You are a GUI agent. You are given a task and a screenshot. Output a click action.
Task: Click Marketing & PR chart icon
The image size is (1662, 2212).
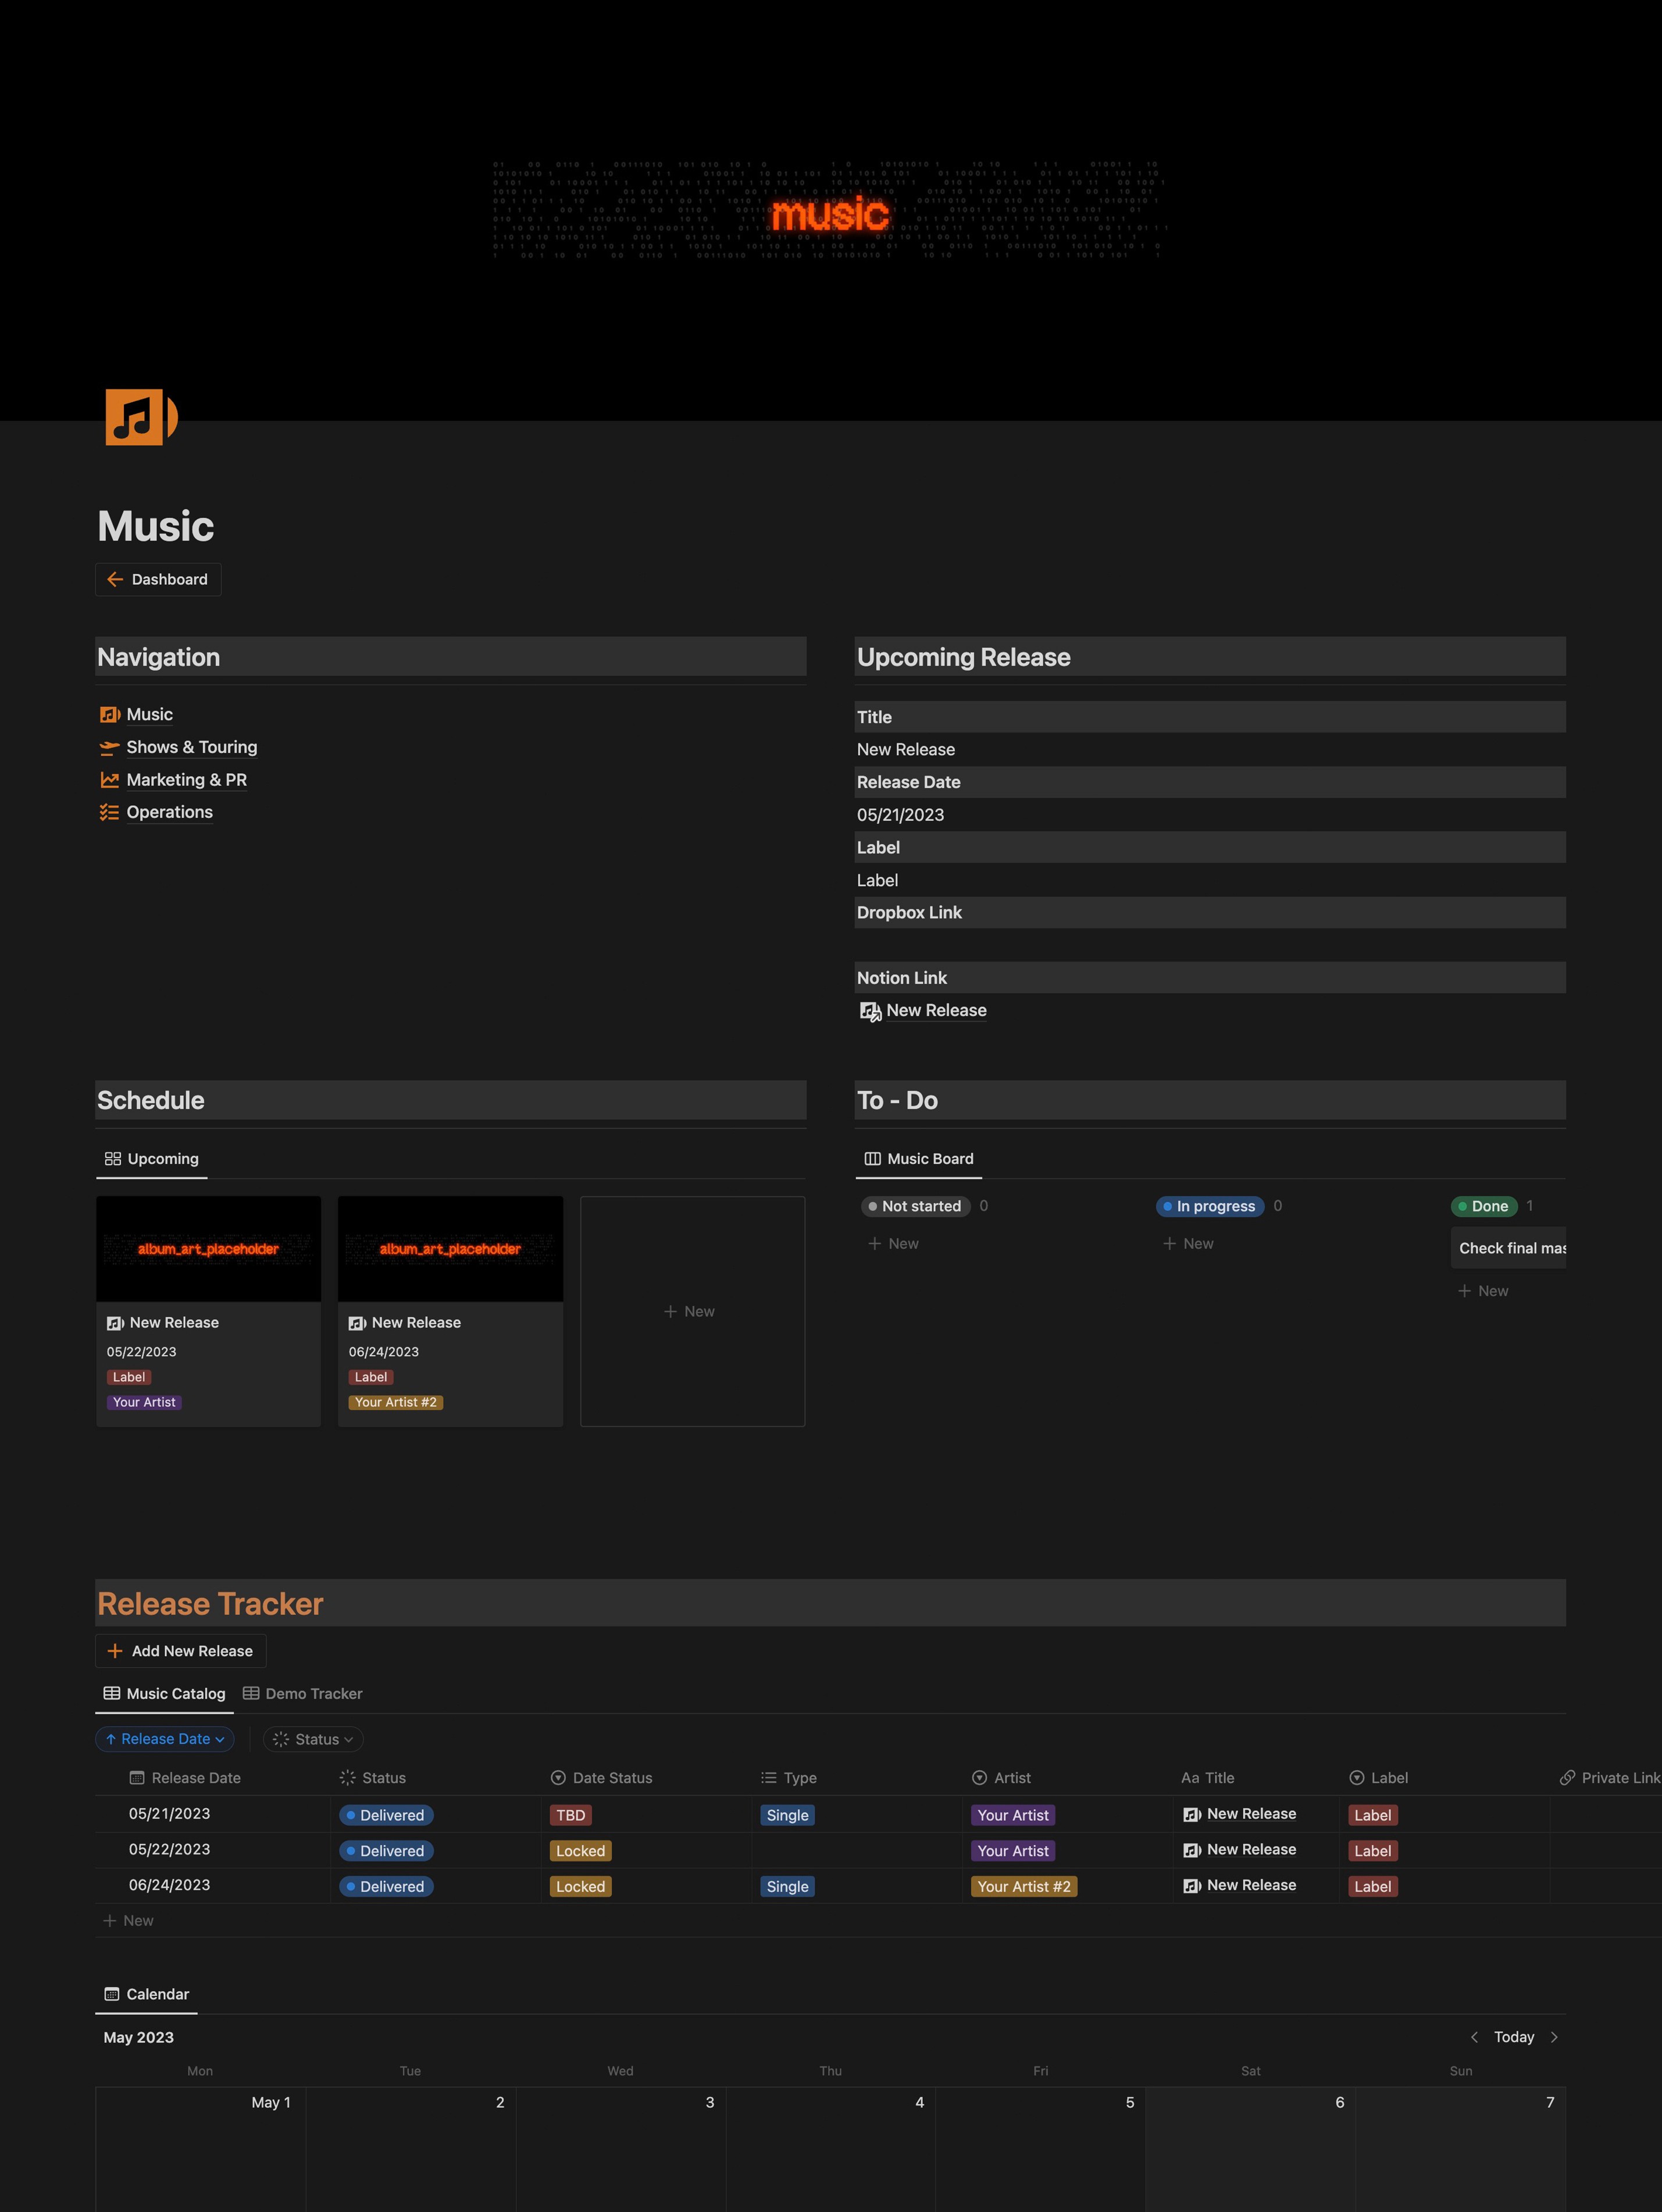[109, 780]
